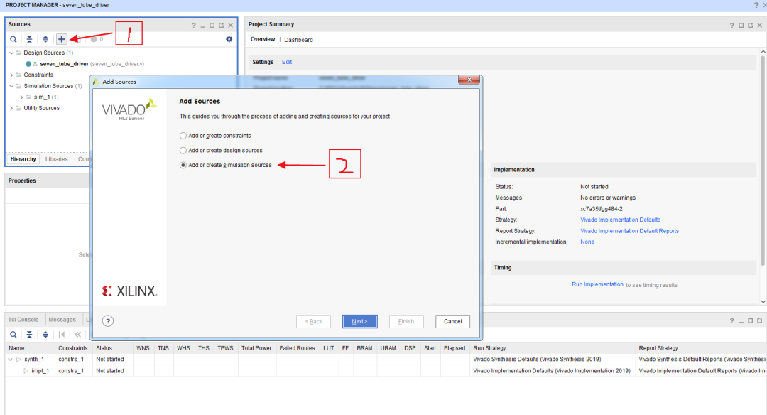The width and height of the screenshot is (767, 415).
Task: Click the Run Implementation link
Action: 597,284
